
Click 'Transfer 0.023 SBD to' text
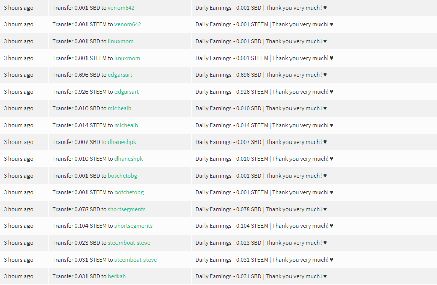[79, 243]
